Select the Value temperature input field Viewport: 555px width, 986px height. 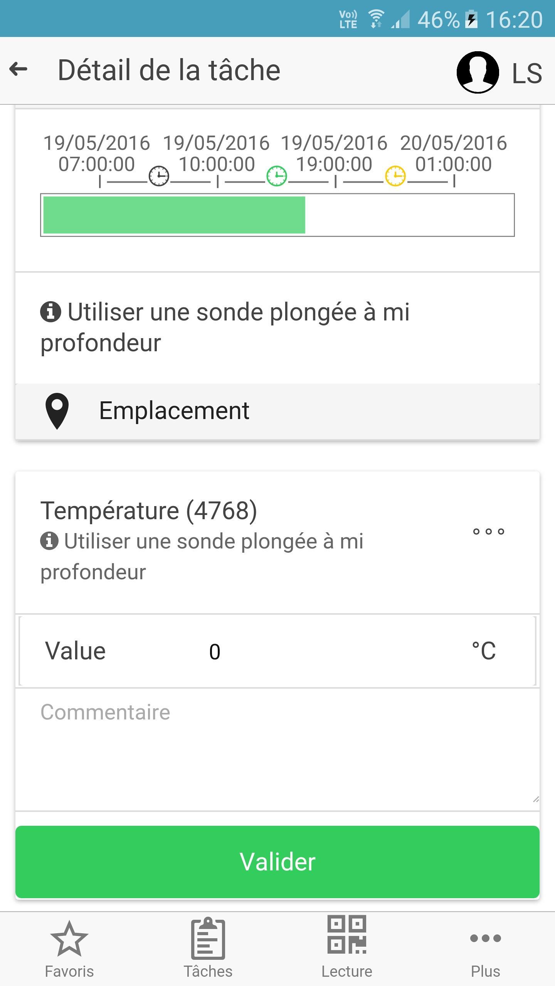point(277,651)
